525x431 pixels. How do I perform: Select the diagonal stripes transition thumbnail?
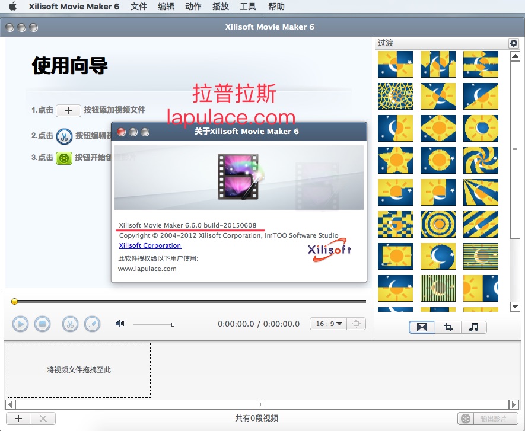[x=481, y=224]
